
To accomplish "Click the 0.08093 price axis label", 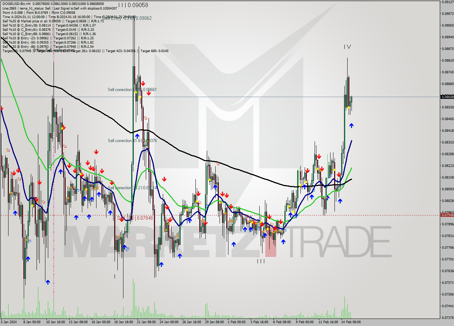I will click(x=448, y=189).
